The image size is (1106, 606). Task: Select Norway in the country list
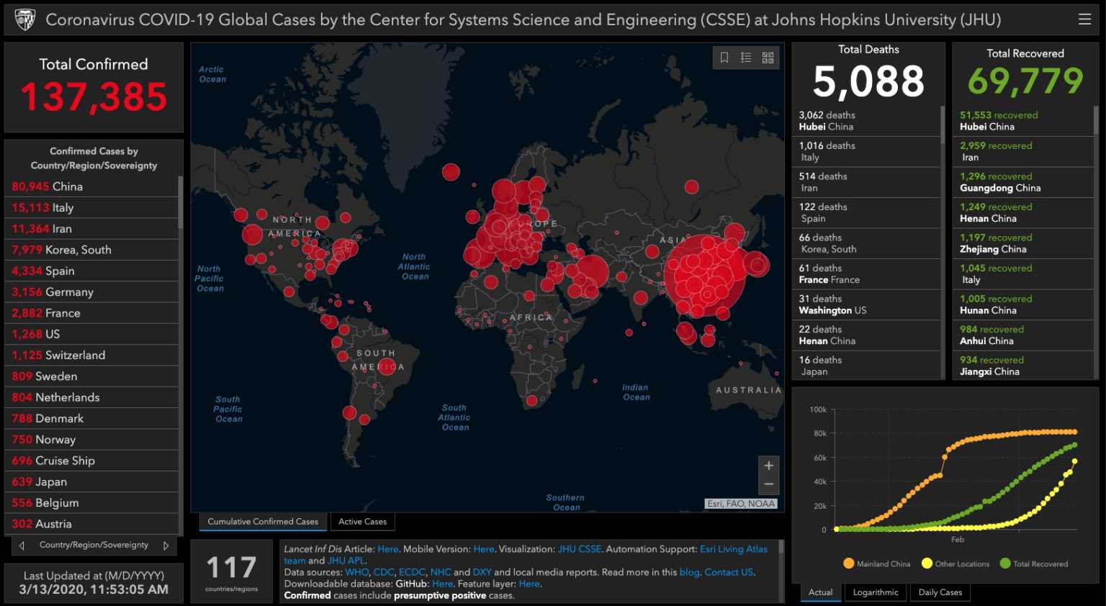(91, 440)
